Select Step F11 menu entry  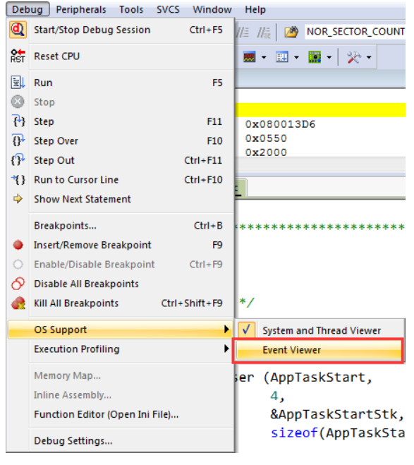pyautogui.click(x=120, y=121)
